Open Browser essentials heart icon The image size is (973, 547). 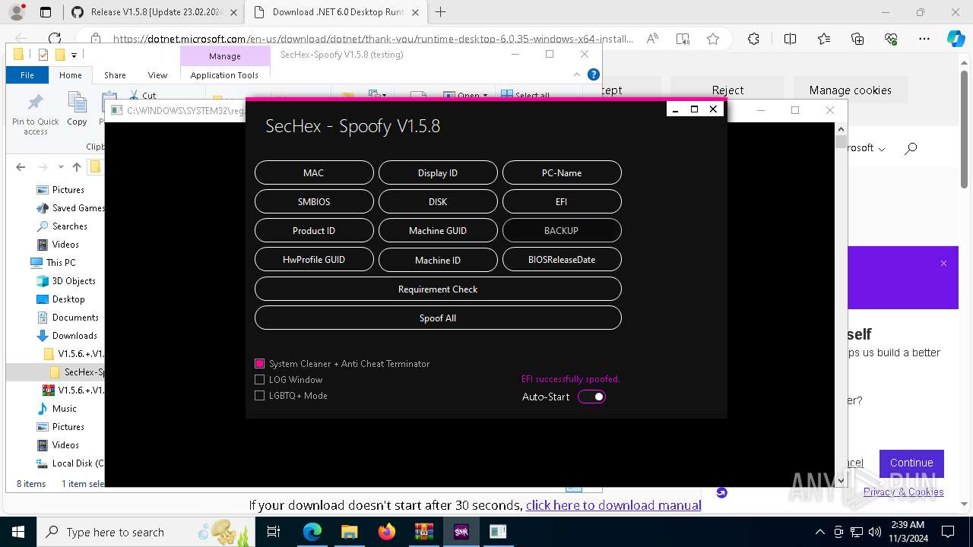coord(891,39)
